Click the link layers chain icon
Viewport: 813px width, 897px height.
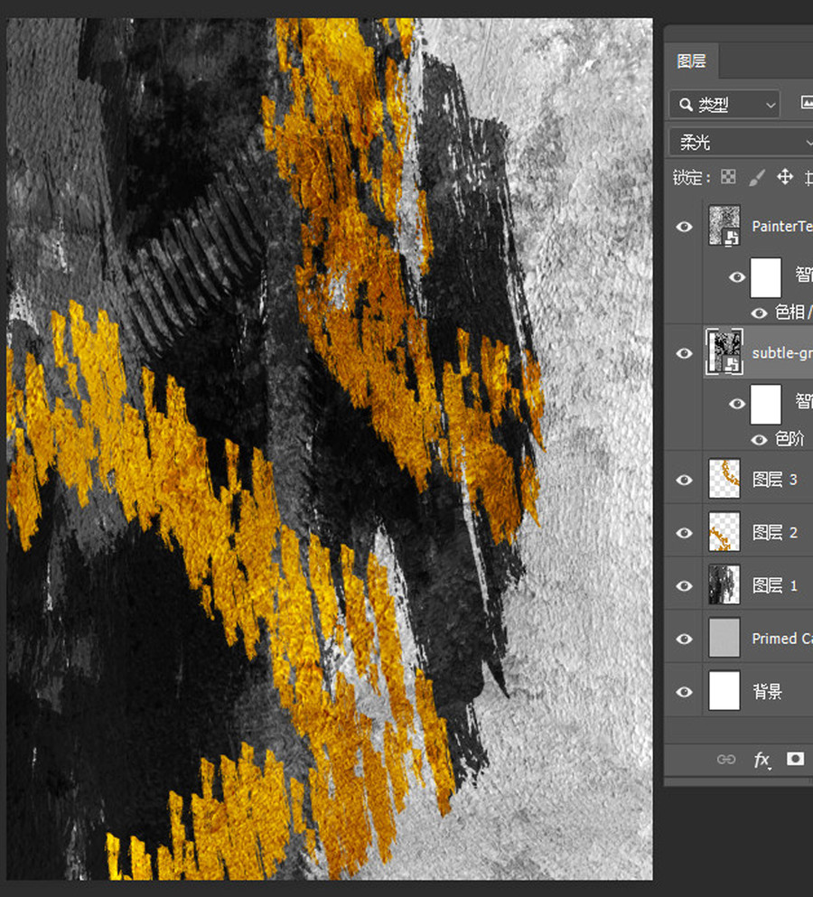(x=726, y=759)
